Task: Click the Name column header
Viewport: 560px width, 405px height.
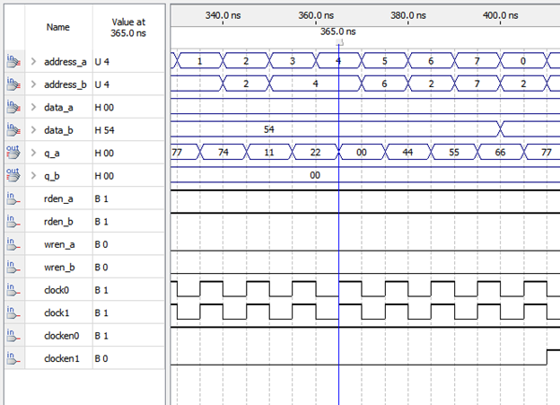Action: pyautogui.click(x=57, y=27)
